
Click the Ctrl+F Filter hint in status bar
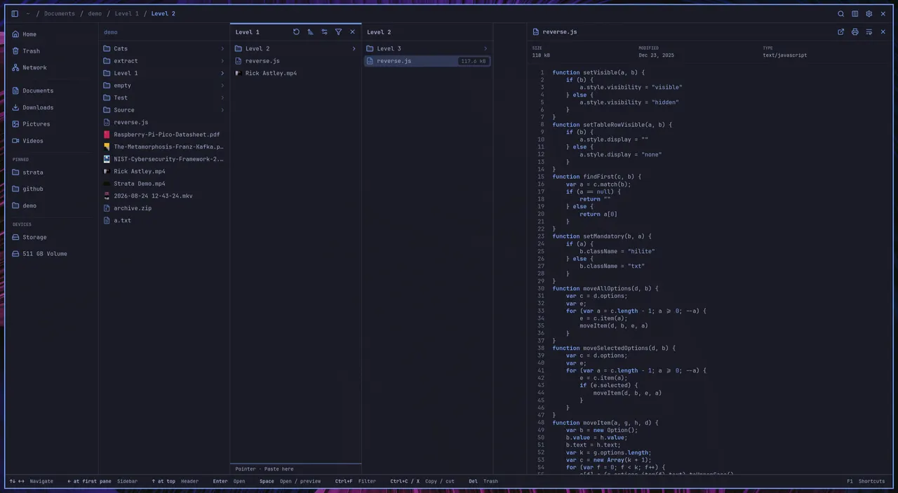355,481
